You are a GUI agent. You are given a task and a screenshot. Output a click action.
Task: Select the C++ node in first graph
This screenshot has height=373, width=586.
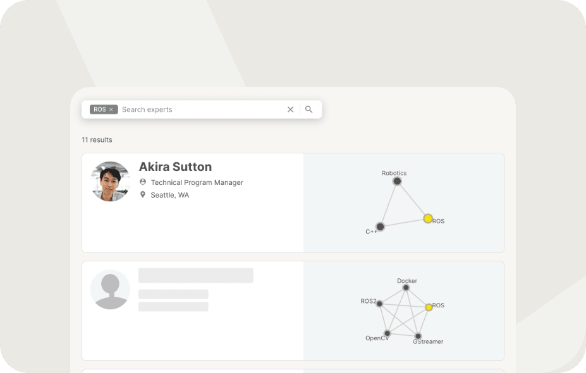[x=380, y=227]
